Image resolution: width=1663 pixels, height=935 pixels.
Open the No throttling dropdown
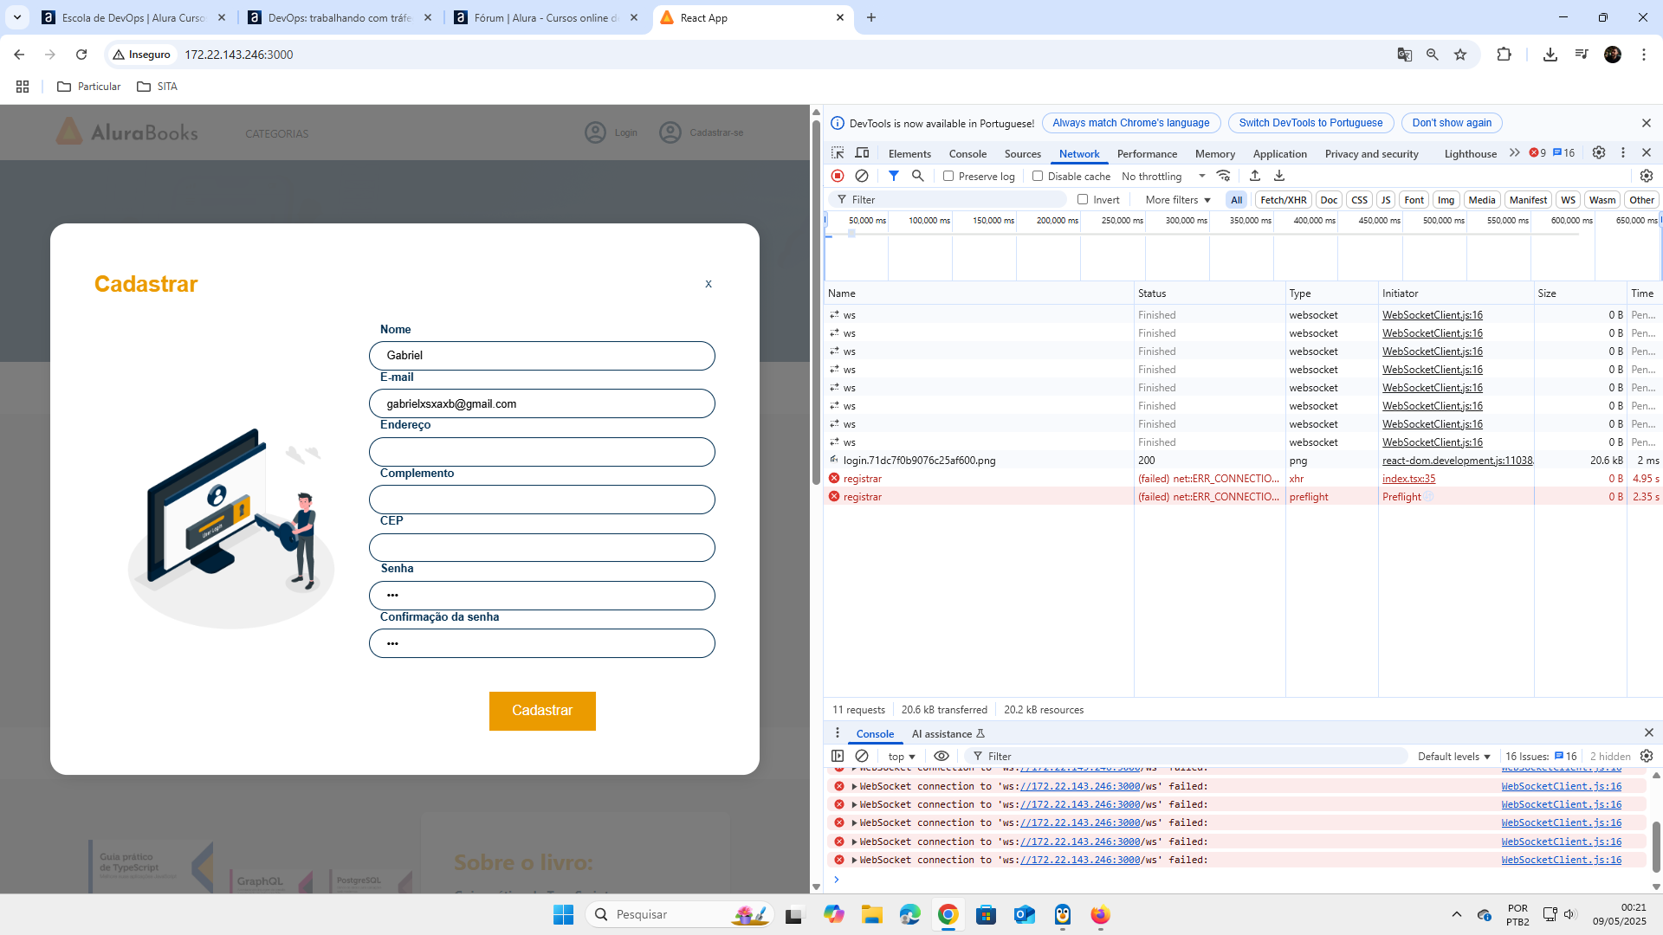[1163, 176]
